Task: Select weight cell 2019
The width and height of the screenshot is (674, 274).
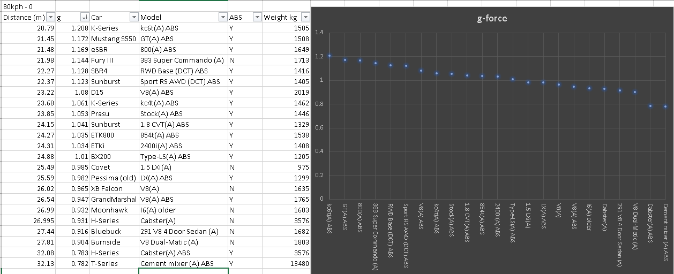Action: point(286,92)
